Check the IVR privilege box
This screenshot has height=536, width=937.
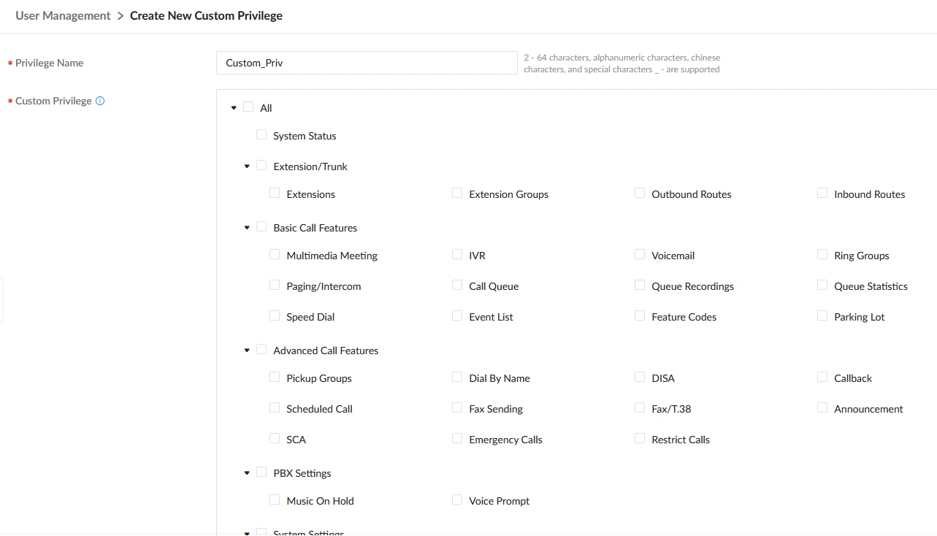pyautogui.click(x=457, y=254)
